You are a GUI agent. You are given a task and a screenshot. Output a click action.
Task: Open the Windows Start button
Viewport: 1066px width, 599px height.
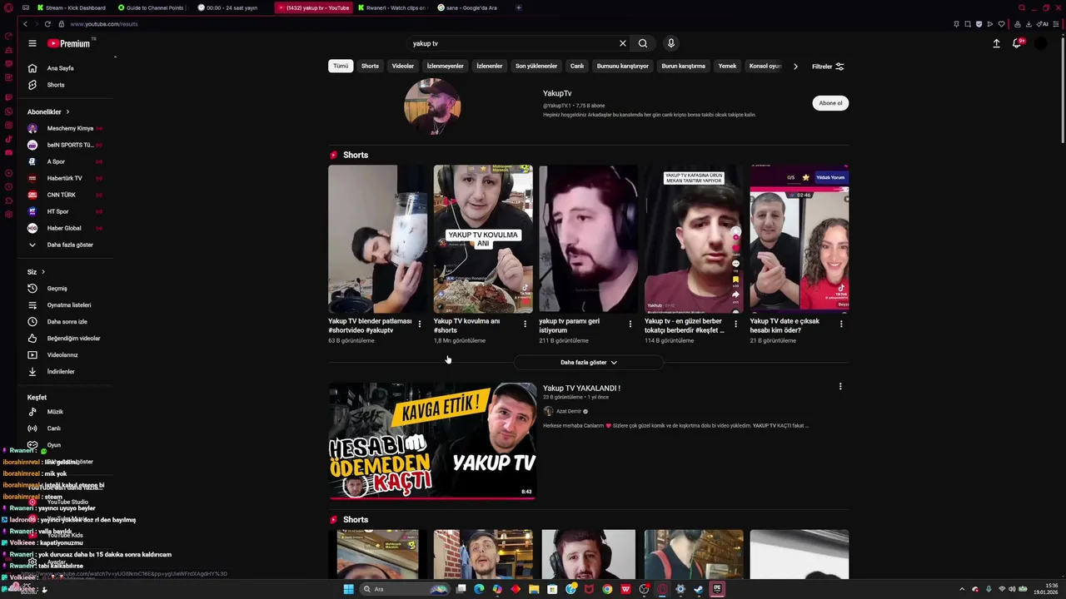pos(349,589)
